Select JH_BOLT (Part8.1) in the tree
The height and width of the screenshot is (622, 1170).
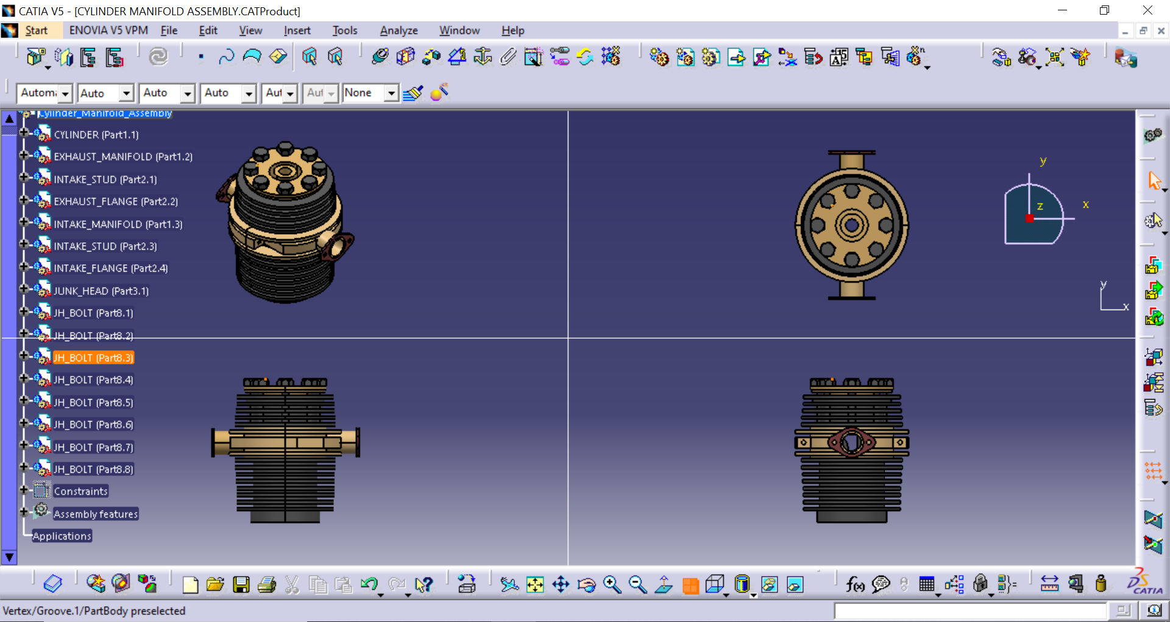93,313
